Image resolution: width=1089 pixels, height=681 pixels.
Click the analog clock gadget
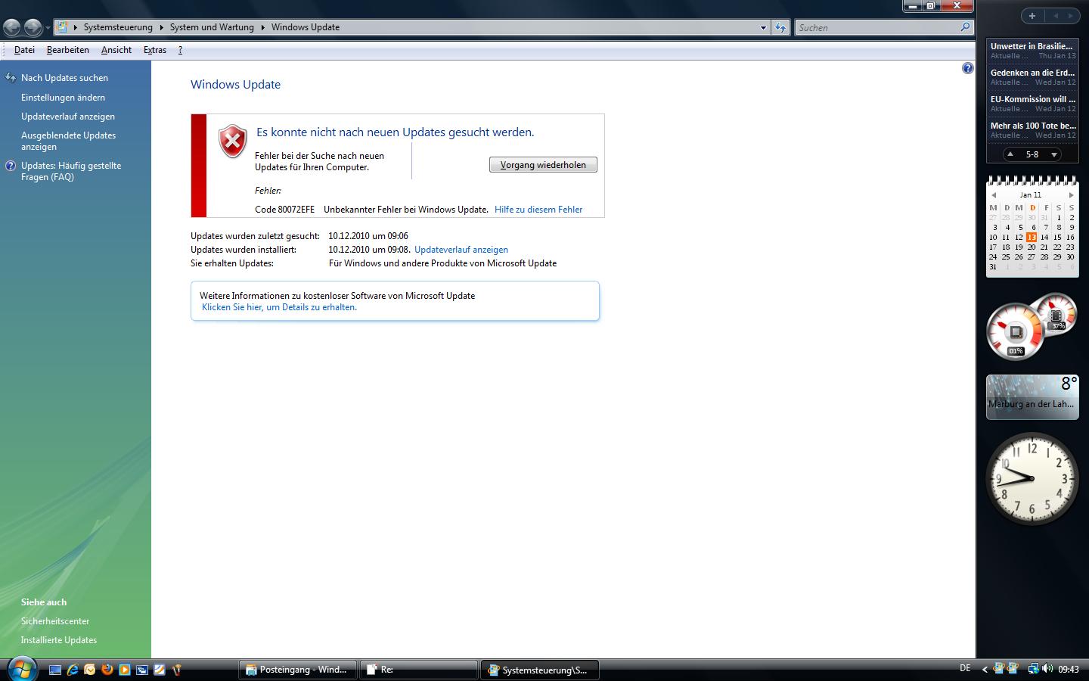(1032, 479)
